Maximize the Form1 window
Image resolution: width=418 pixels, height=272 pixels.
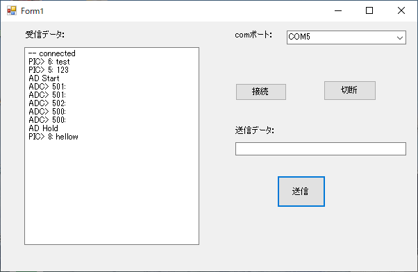pyautogui.click(x=369, y=10)
